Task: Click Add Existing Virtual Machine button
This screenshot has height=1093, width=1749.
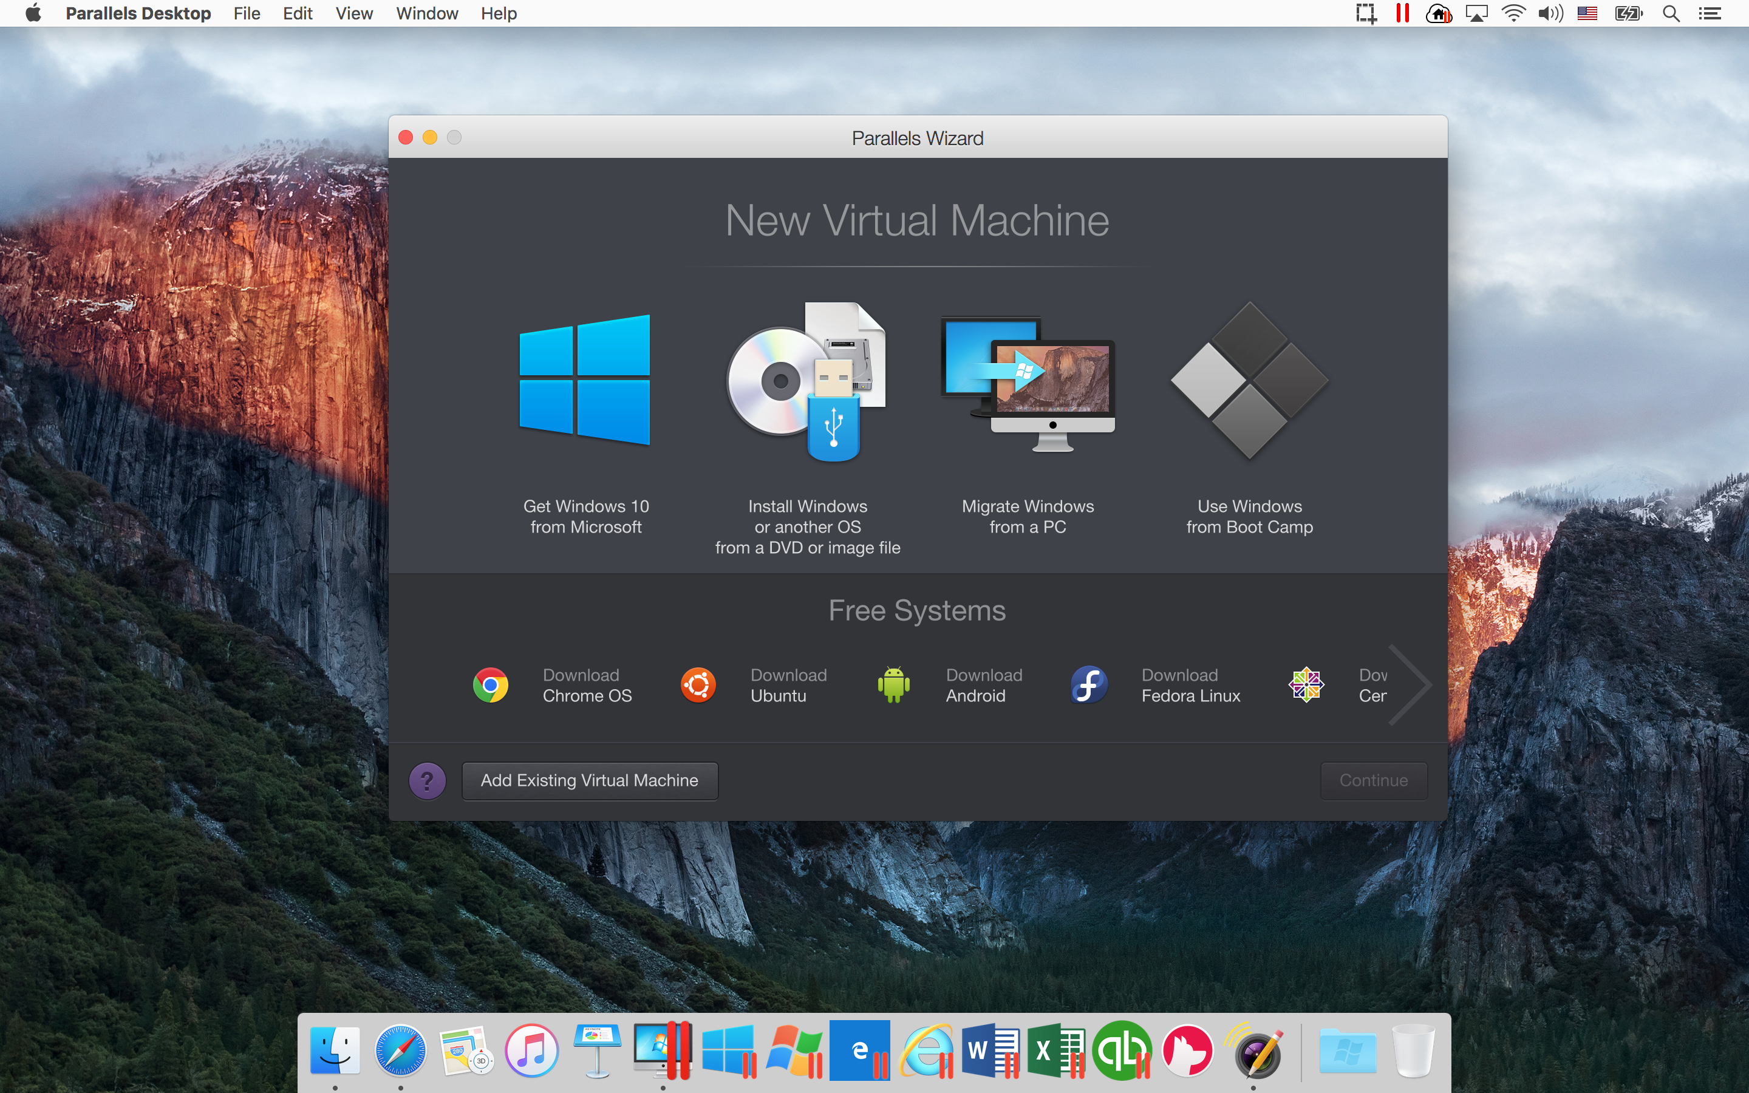Action: click(x=588, y=780)
